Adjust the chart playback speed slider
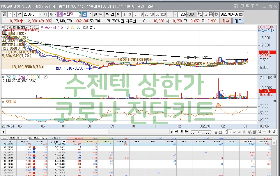 (x=199, y=132)
